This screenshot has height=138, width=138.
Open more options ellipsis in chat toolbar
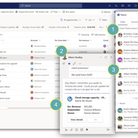[x=80, y=63]
